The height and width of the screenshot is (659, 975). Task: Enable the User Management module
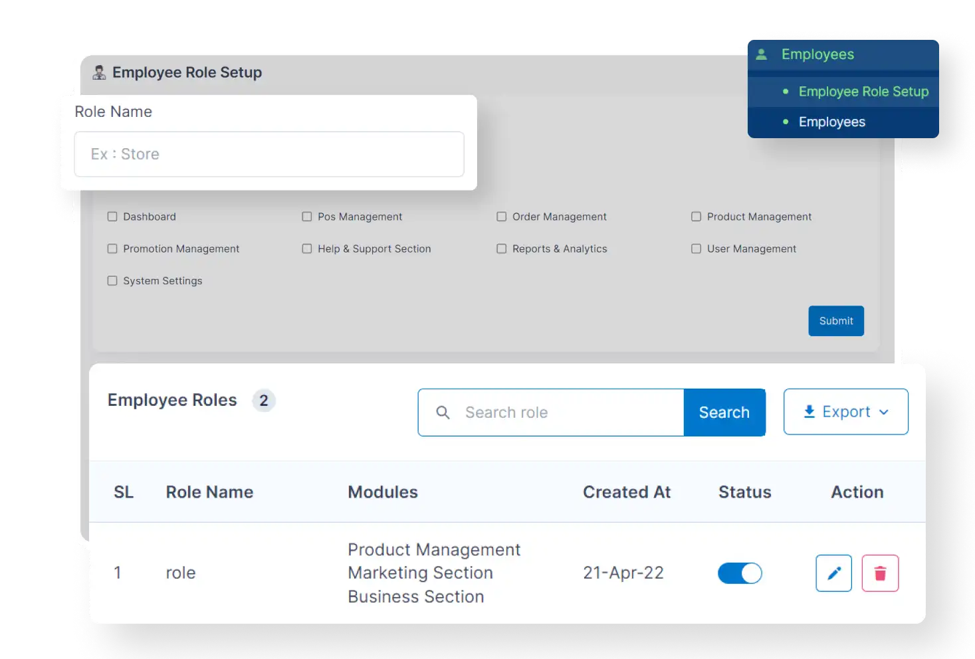point(696,248)
